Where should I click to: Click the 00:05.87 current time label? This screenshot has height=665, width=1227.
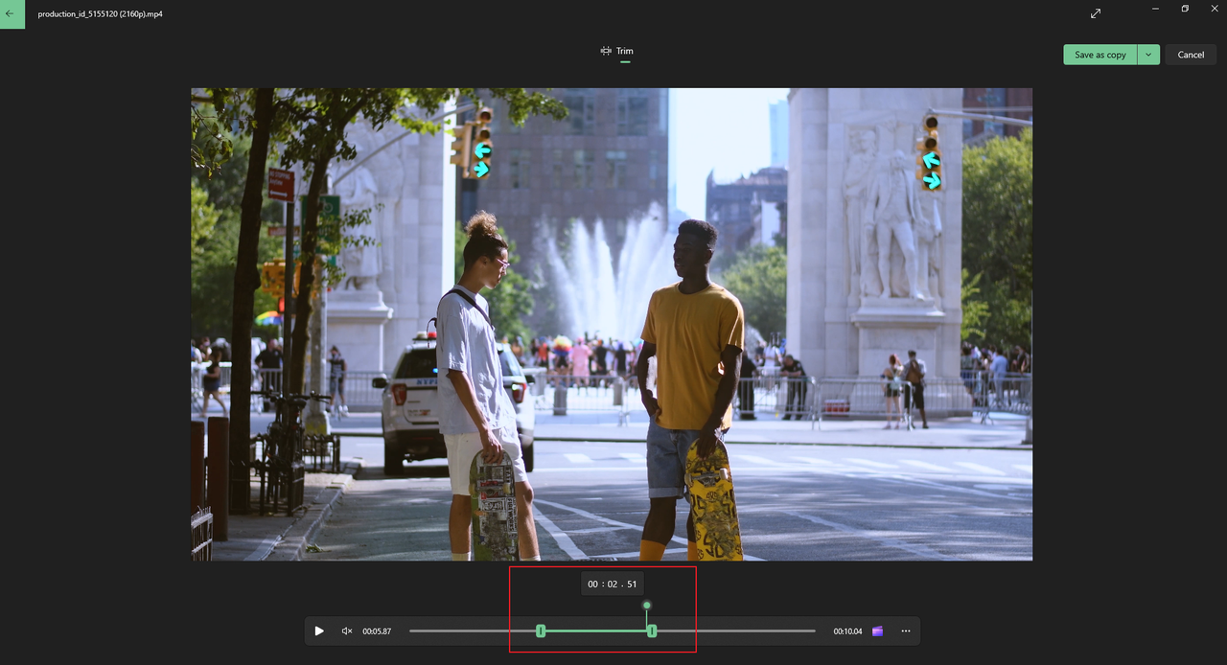[377, 631]
